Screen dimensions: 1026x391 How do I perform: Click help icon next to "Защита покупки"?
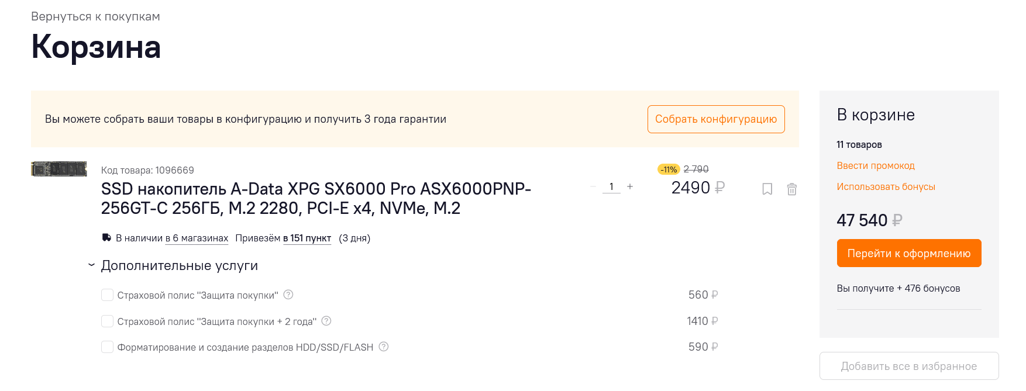[288, 295]
